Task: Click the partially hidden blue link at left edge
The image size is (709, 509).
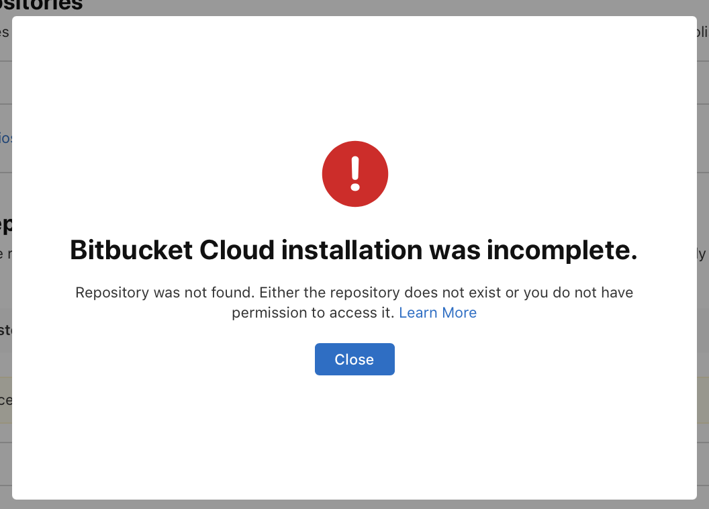Action: click(x=5, y=138)
